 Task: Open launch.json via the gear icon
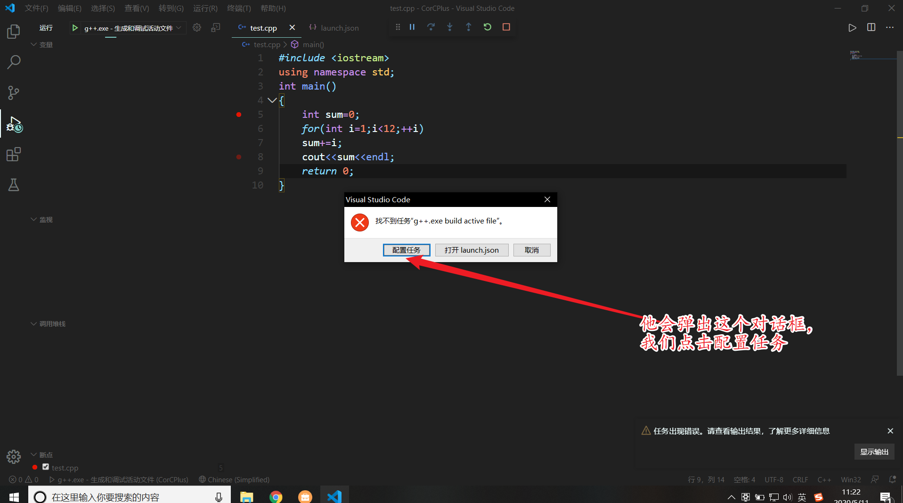point(197,28)
